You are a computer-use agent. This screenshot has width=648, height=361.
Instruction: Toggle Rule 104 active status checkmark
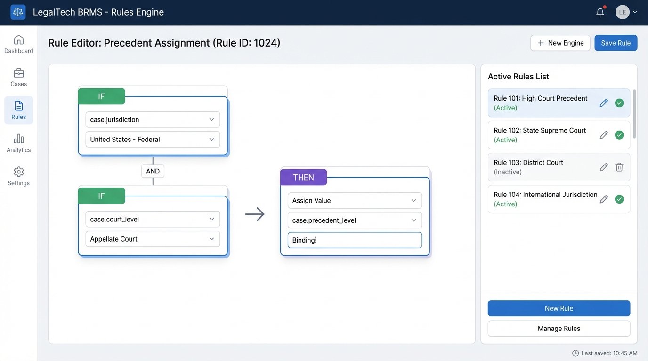(x=619, y=199)
